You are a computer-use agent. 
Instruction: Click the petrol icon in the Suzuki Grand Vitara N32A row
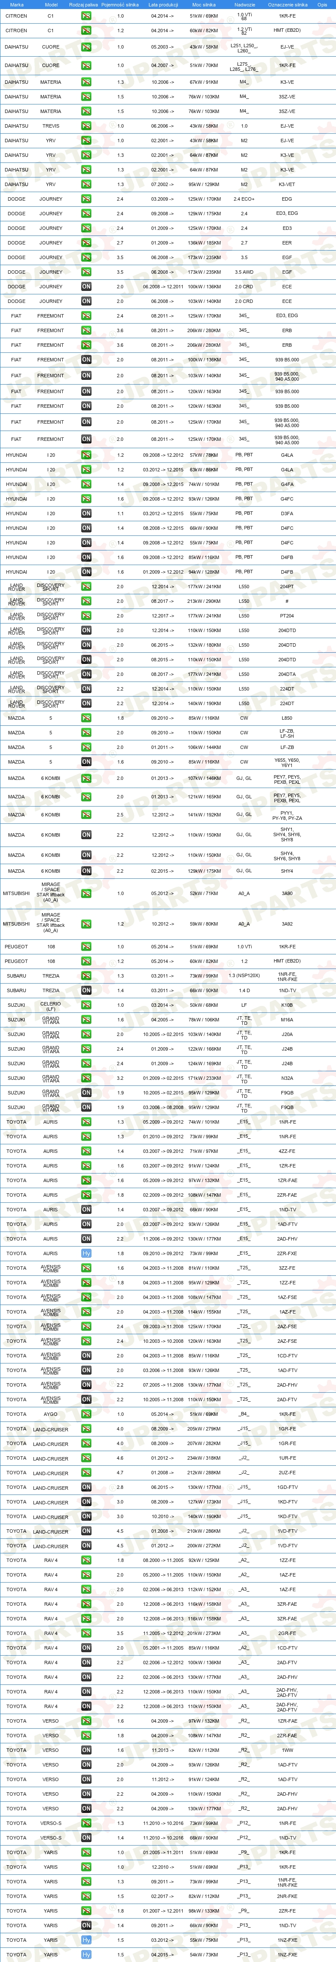coord(86,1078)
